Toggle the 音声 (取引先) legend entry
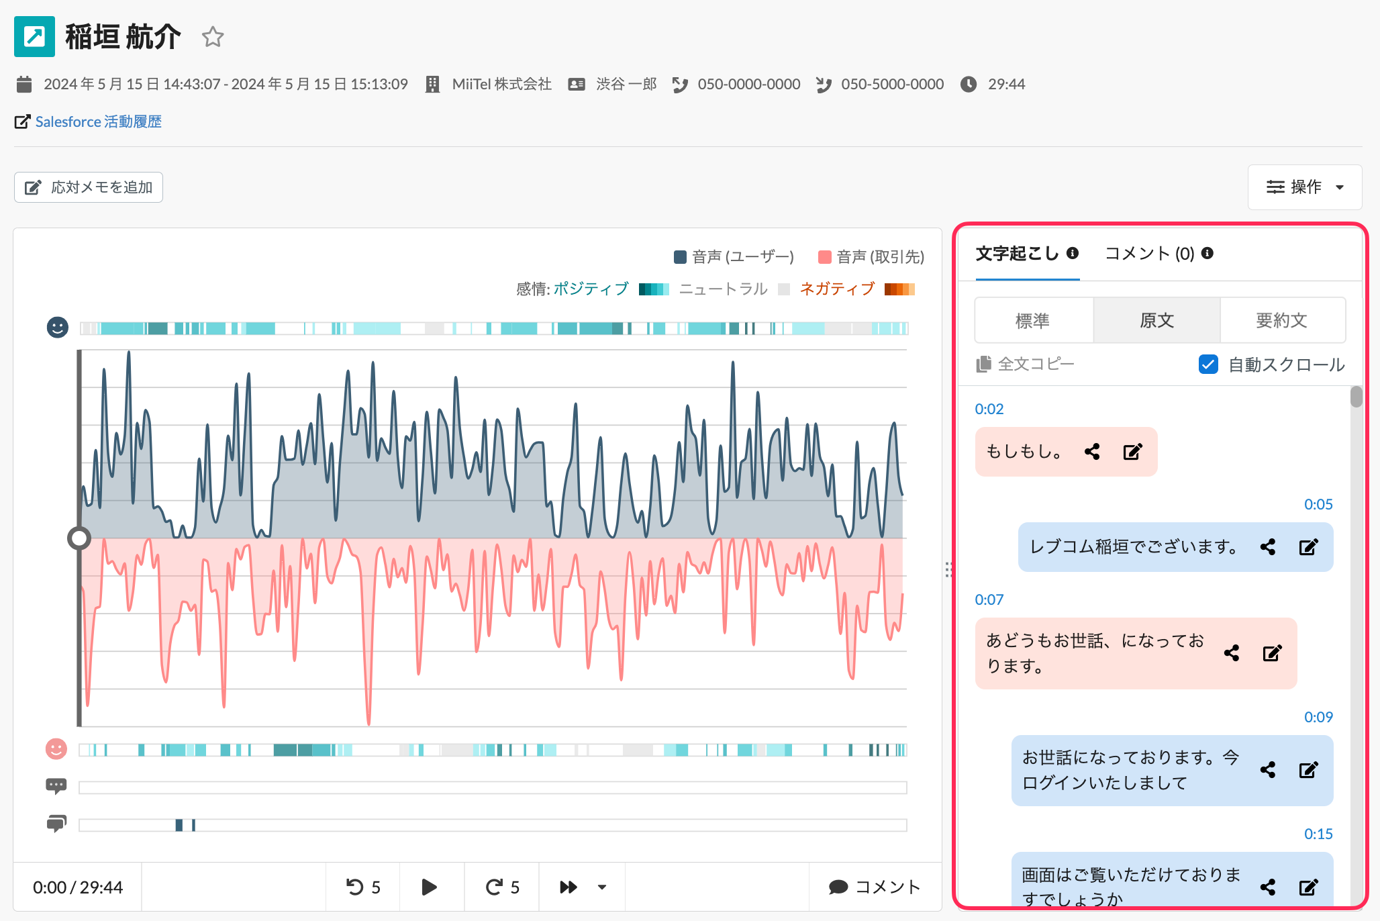Screen dimensions: 1380x921 pos(871,257)
